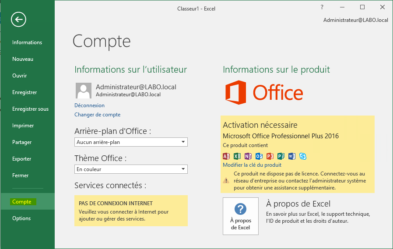Click the Déconnexion link
Image resolution: width=393 pixels, height=249 pixels.
click(x=89, y=105)
